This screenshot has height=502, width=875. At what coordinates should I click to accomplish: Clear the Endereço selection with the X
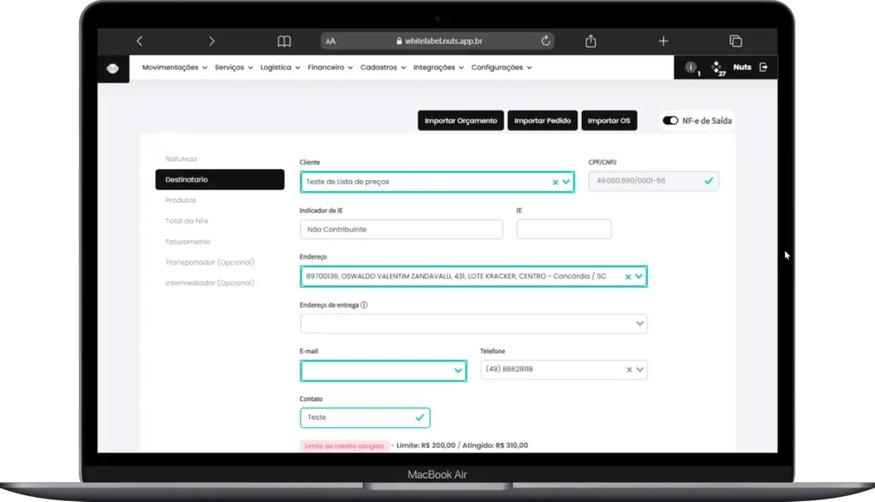[x=628, y=277]
